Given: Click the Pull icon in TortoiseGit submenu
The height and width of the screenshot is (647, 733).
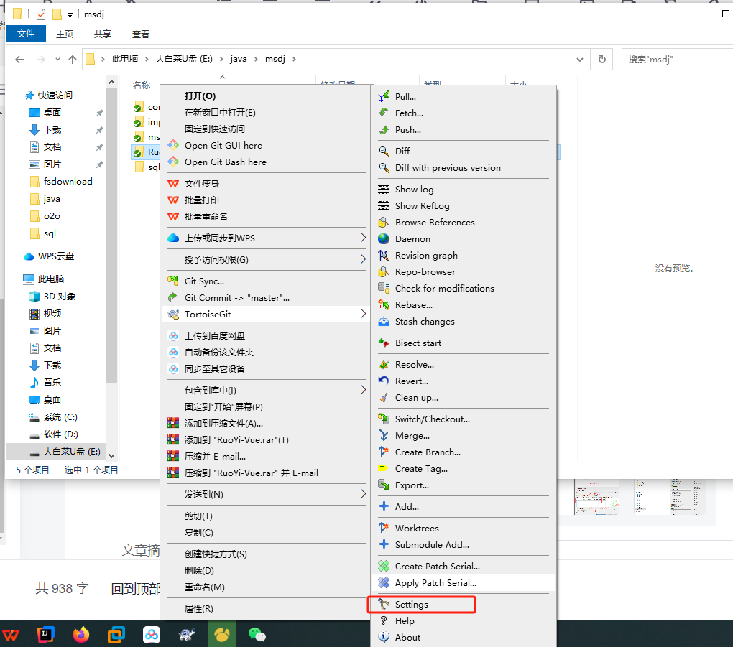Looking at the screenshot, I should [383, 96].
